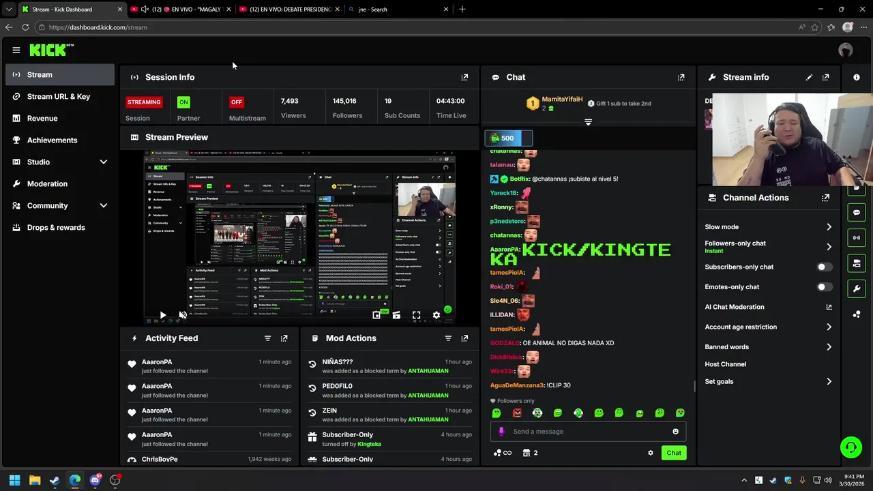Viewport: 873px width, 491px height.
Task: Open File Explorer from the taskbar
Action: [x=35, y=480]
